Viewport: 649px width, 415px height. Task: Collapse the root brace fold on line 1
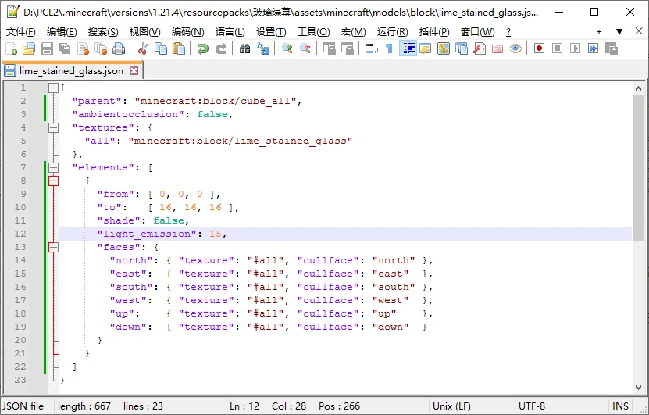(x=53, y=88)
